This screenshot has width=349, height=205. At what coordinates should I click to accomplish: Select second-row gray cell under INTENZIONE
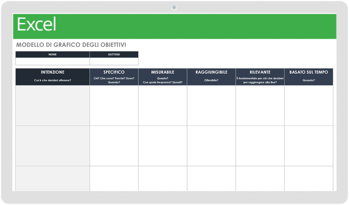pos(52,146)
